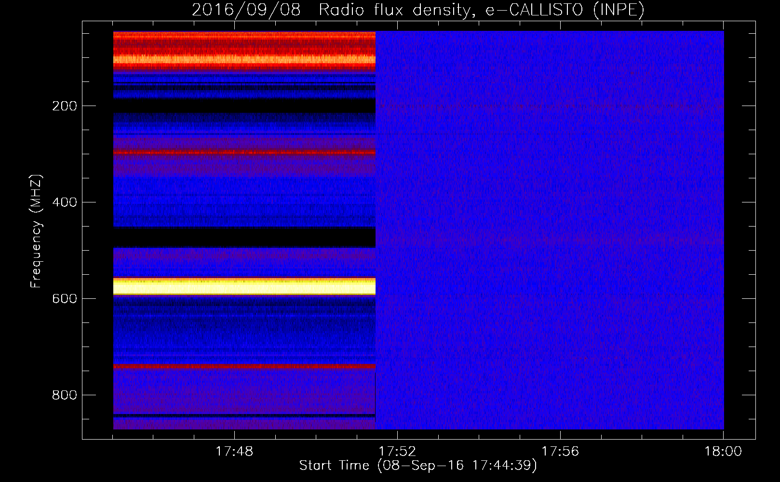780x482 pixels.
Task: Click the 200 frequency tick label
Action: 65,106
